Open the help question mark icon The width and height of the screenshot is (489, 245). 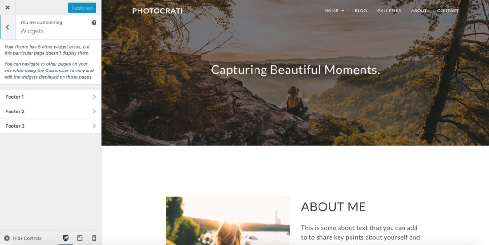(94, 23)
